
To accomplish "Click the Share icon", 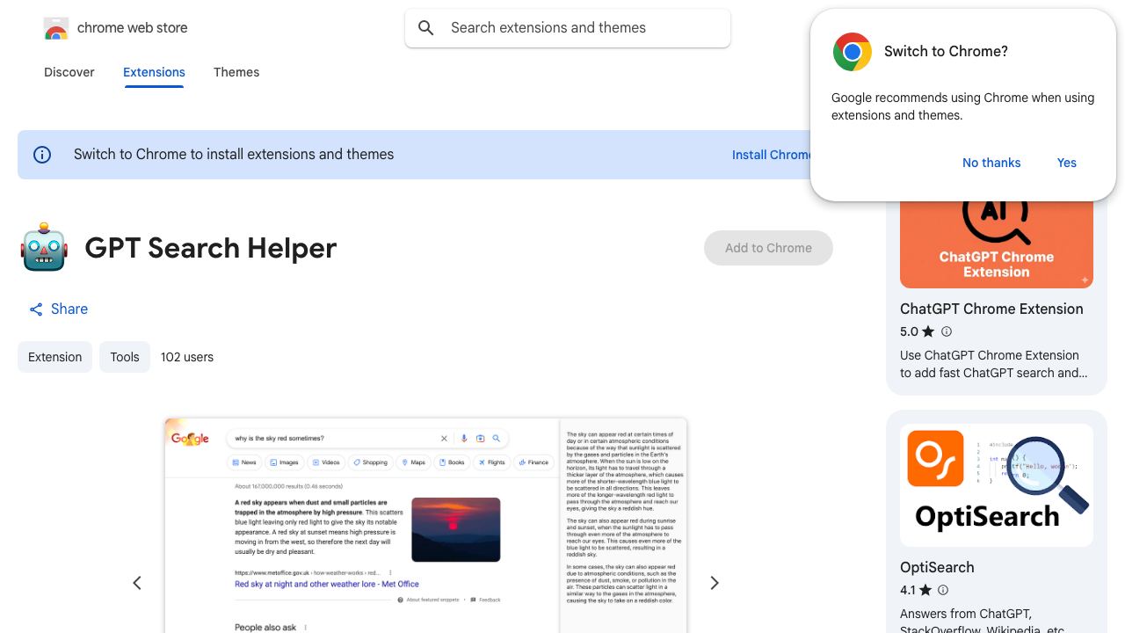I will 36,309.
